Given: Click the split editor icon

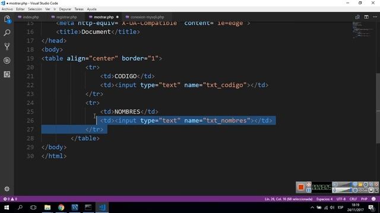Looking at the screenshot, I should pos(366,17).
